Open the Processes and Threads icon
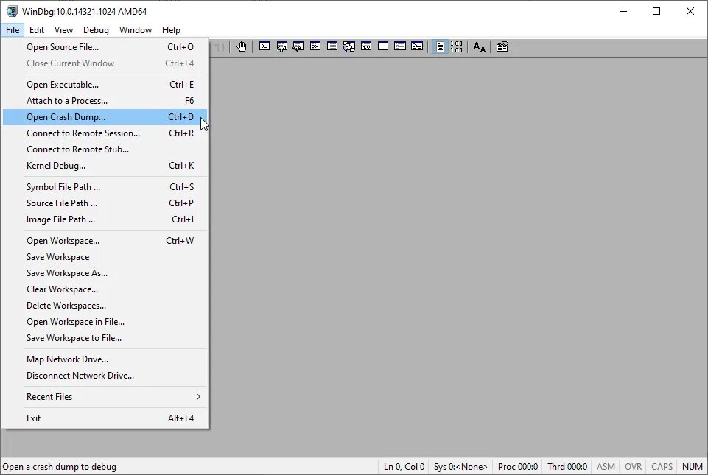This screenshot has height=475, width=708. (x=400, y=46)
